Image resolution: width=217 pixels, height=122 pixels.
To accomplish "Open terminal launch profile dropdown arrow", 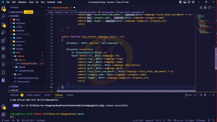I will pyautogui.click(x=197, y=95).
